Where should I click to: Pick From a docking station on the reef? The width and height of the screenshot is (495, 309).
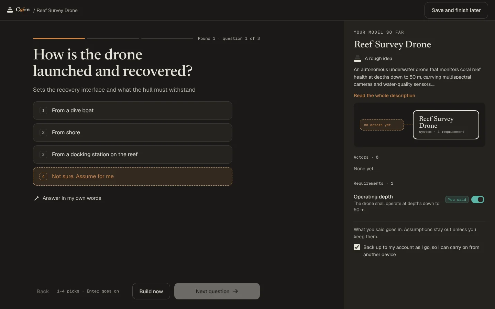[x=133, y=154]
